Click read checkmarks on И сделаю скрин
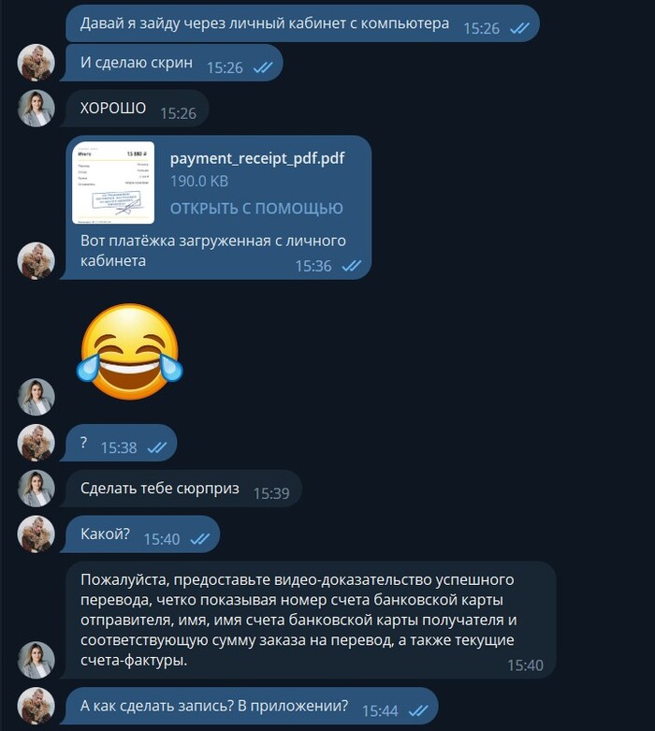 (x=263, y=68)
